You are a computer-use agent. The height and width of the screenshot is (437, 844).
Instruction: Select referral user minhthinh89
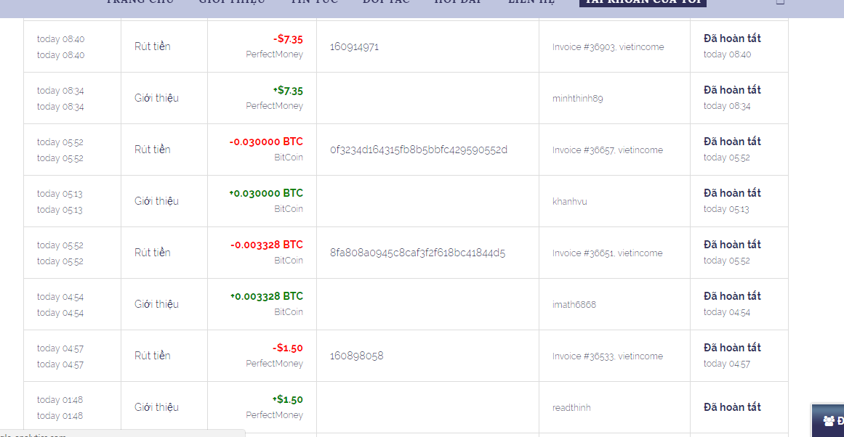[577, 99]
